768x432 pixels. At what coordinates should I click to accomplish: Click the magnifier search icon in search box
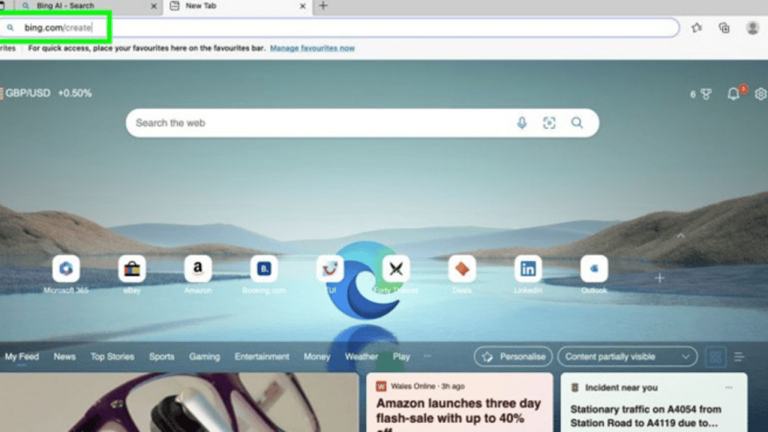coord(577,123)
